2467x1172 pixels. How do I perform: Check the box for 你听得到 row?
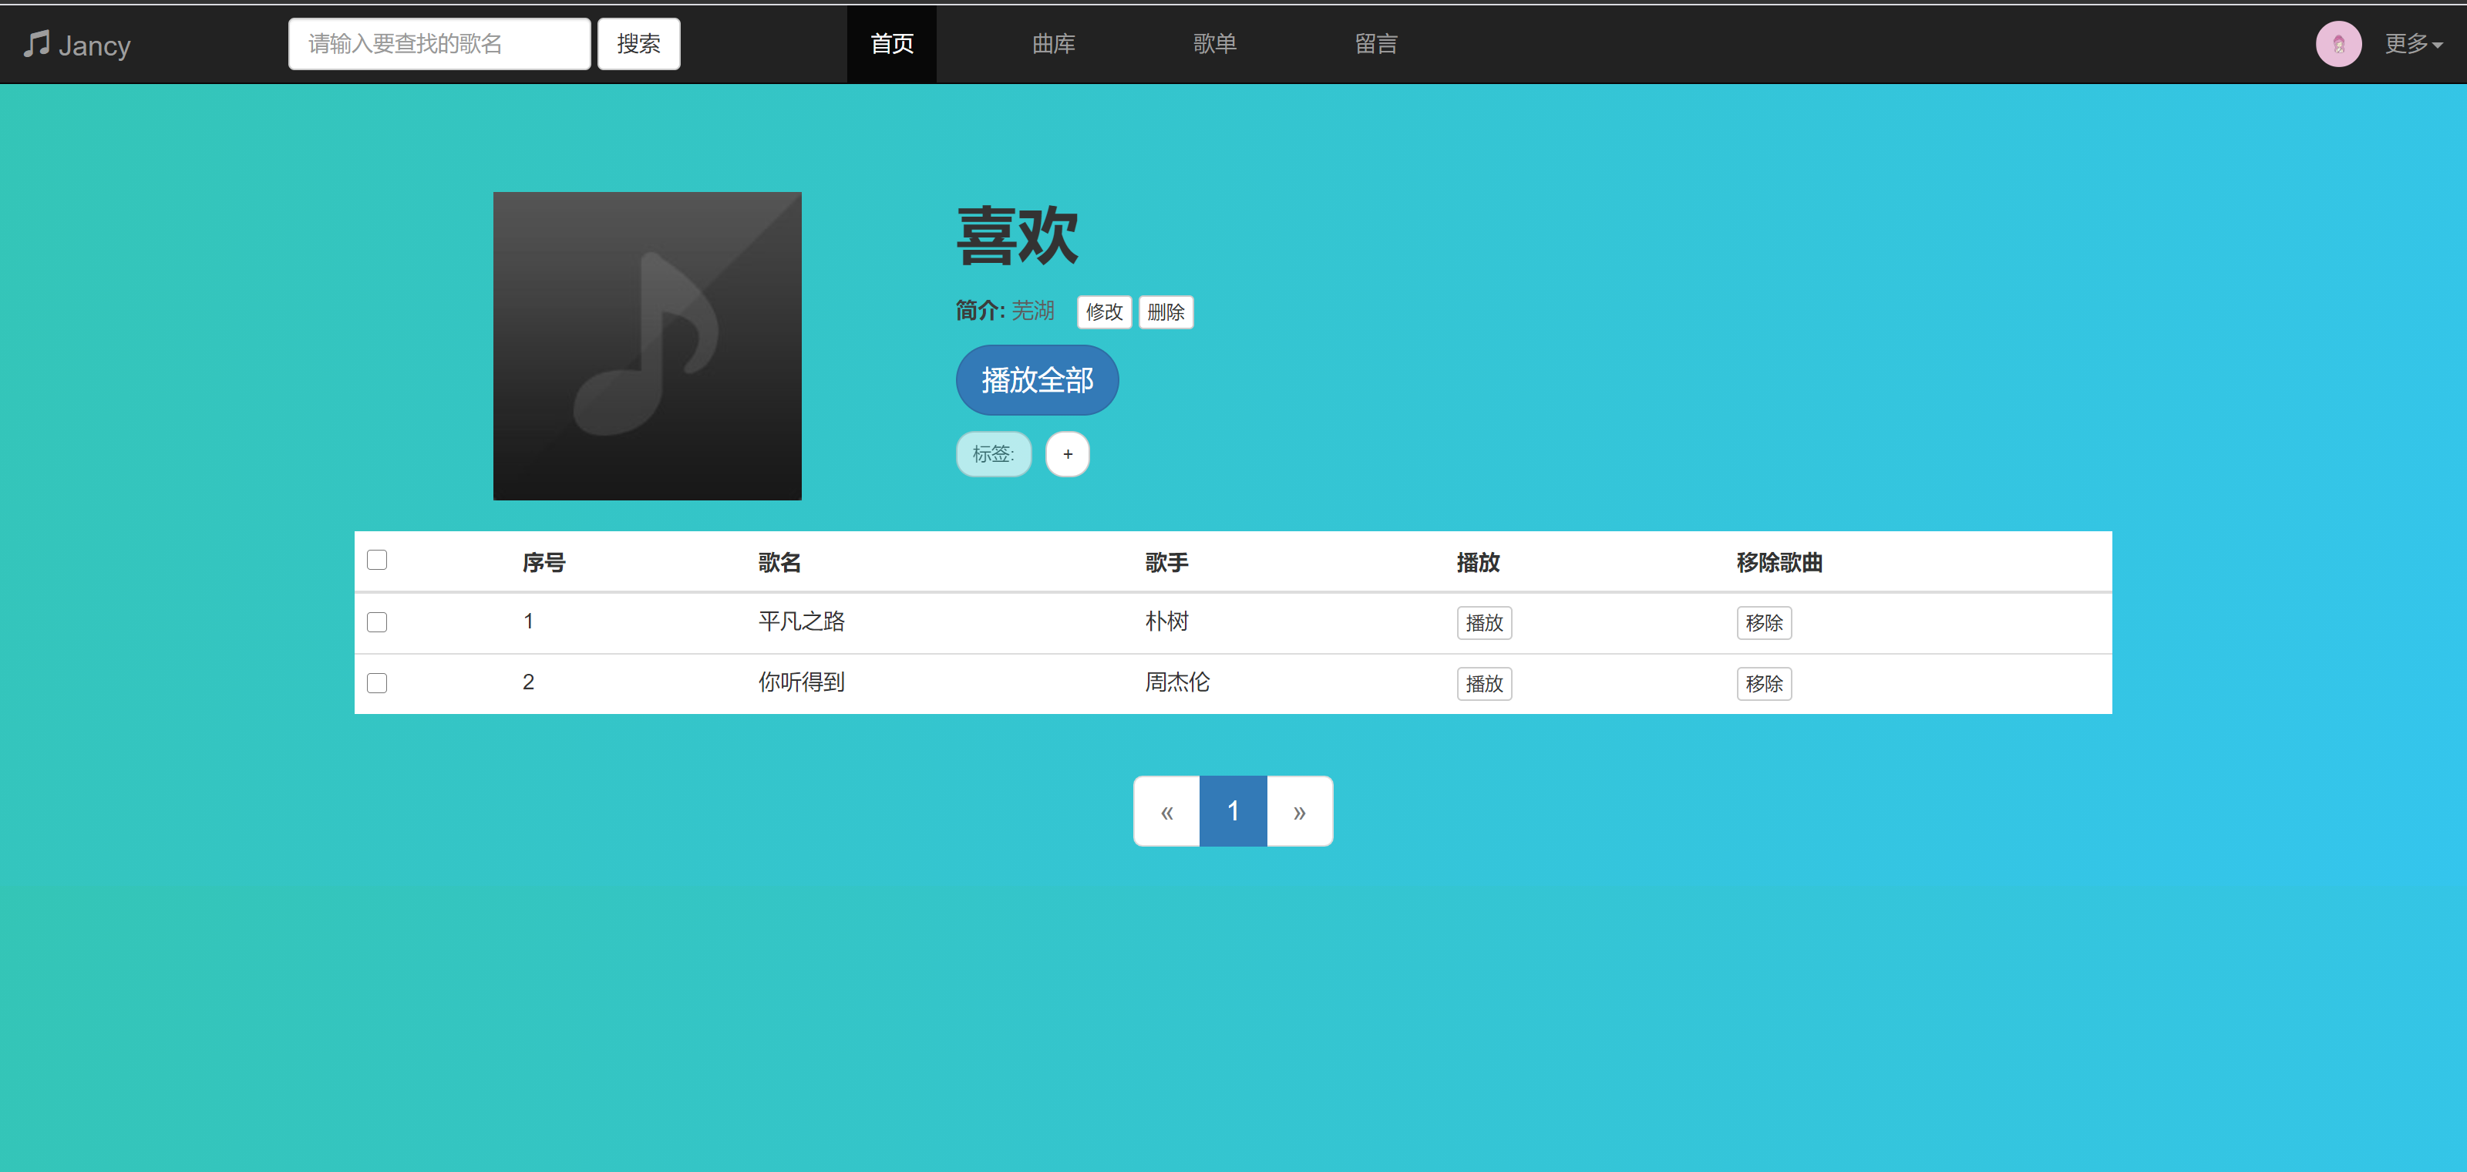pos(376,682)
